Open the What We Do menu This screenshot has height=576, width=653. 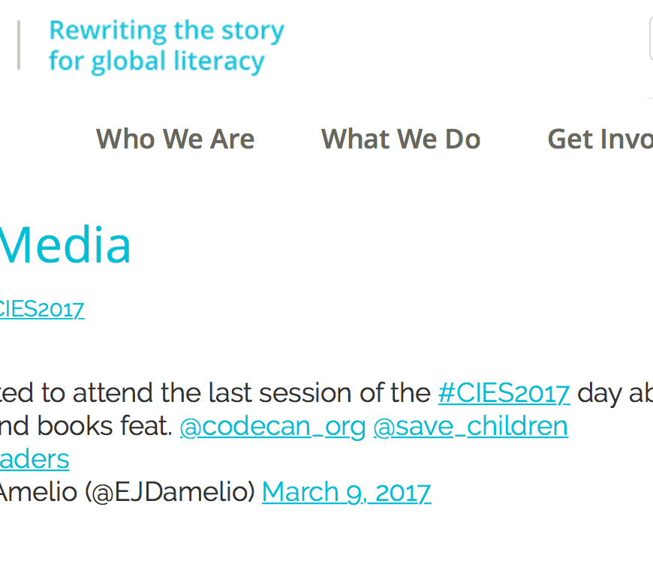(400, 139)
